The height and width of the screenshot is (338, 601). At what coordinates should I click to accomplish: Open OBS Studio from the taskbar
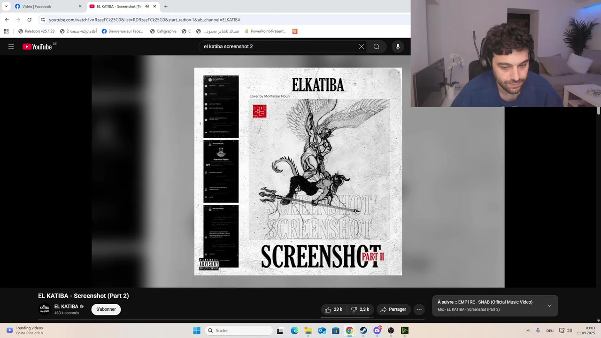click(391, 330)
